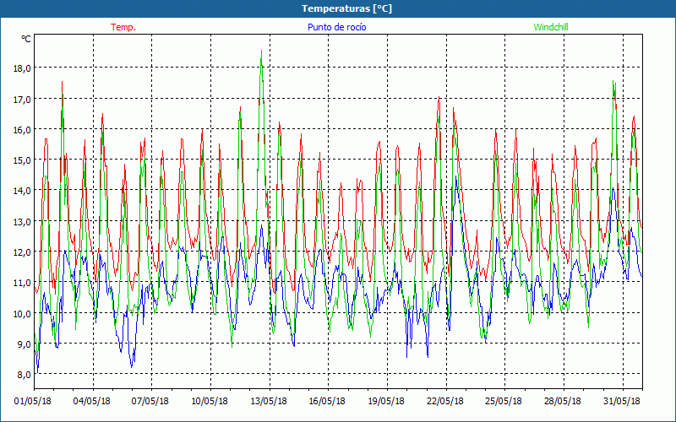Click the 31/05/18 date label
The height and width of the screenshot is (422, 676).
[622, 402]
